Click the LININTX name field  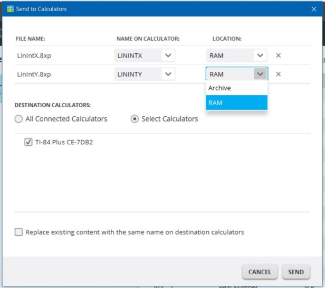tap(145, 55)
